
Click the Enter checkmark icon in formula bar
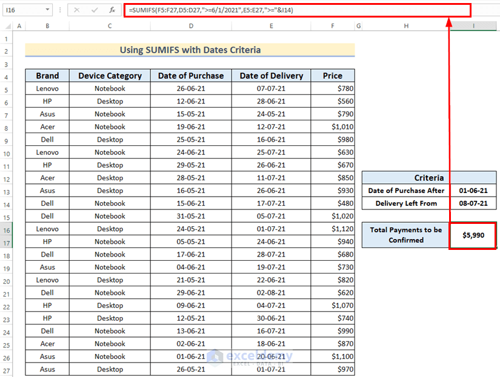click(x=94, y=10)
